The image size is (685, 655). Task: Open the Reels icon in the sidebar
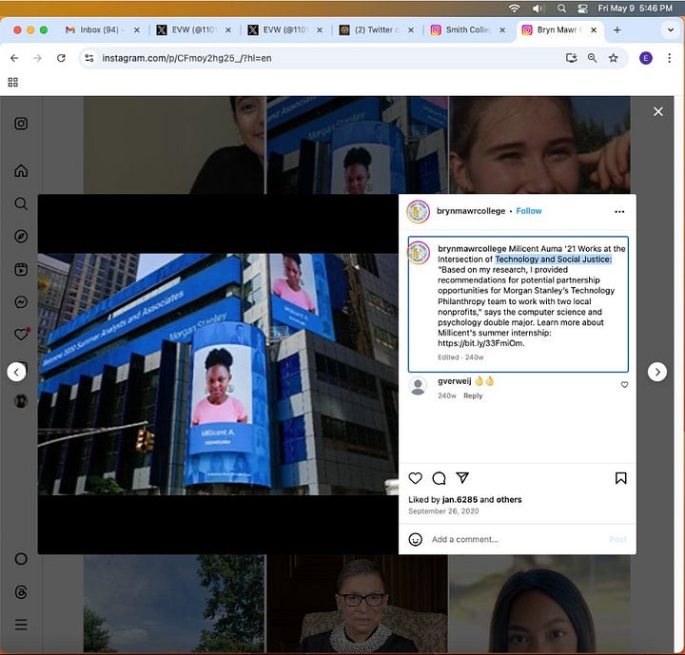21,269
